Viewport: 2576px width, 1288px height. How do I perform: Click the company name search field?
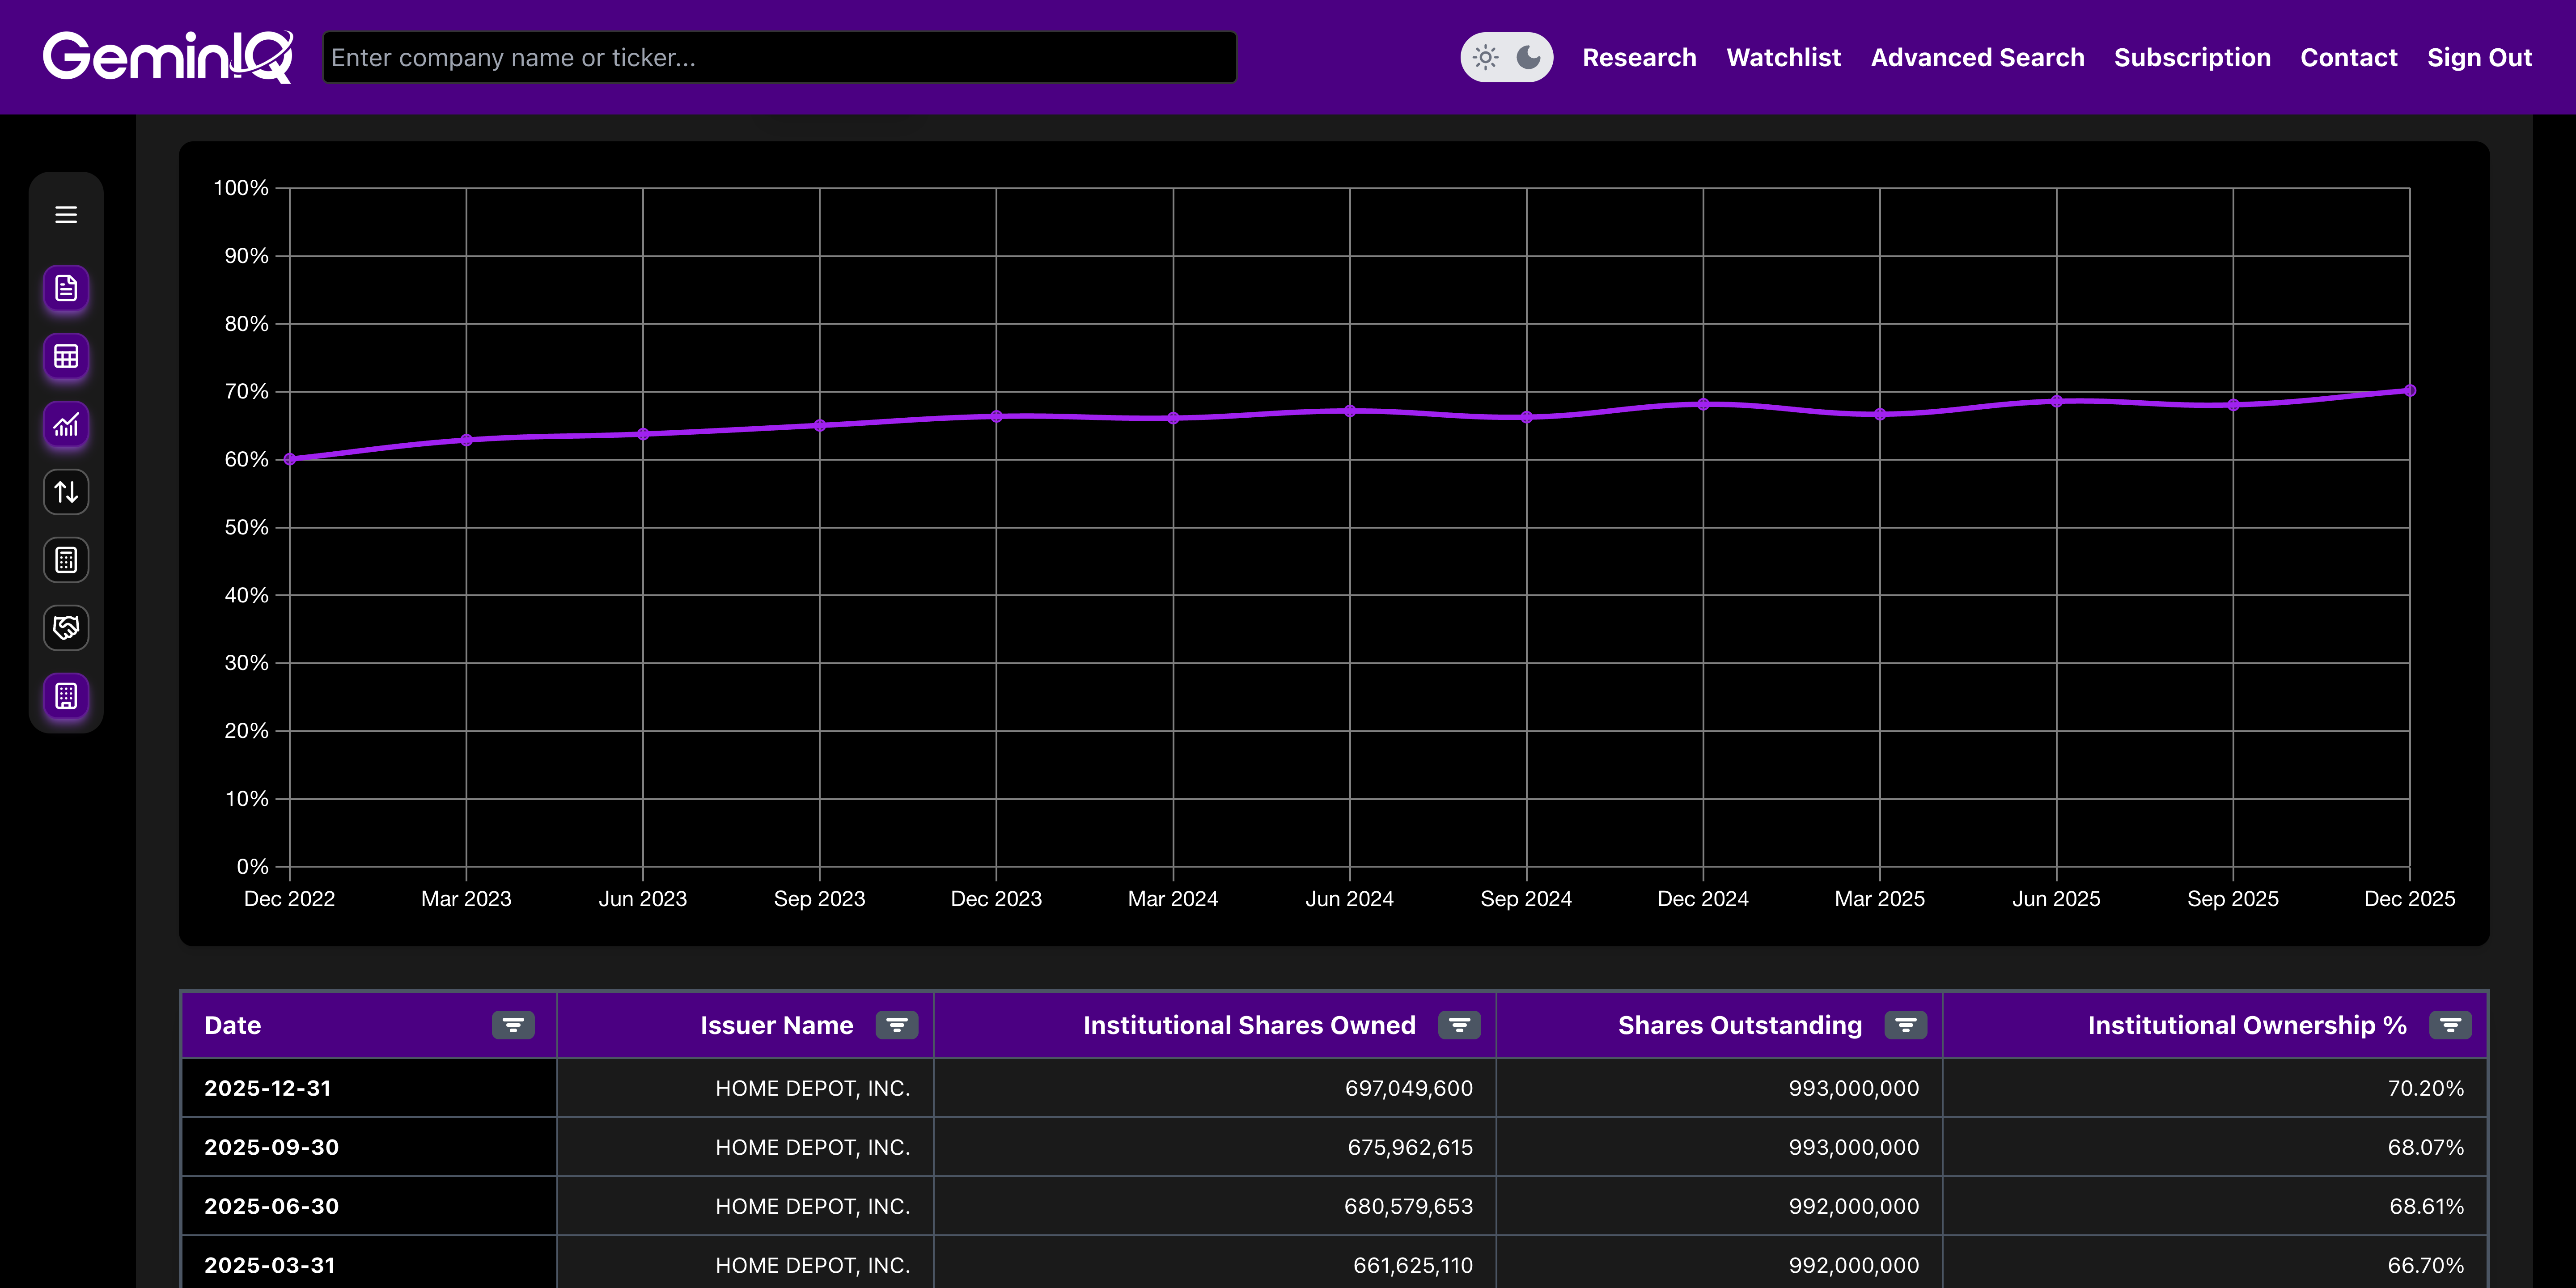(x=779, y=57)
